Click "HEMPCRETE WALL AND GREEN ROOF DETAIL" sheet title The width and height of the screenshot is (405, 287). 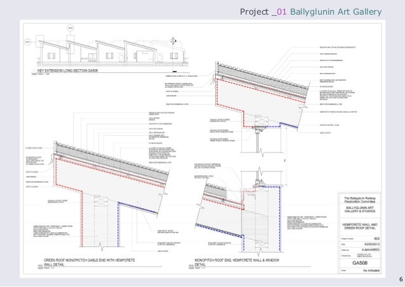359,226
